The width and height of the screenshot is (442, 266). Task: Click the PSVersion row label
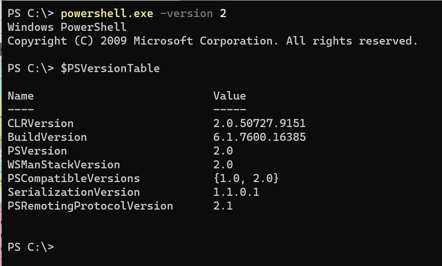coord(37,151)
